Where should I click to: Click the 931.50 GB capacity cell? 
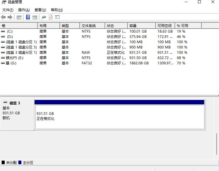click(138, 58)
